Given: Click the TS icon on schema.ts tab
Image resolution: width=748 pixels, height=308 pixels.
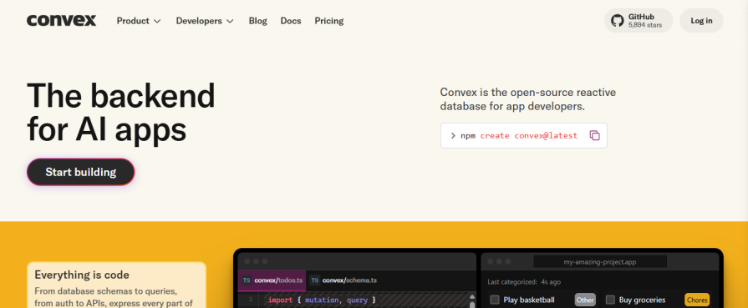Looking at the screenshot, I should pos(315,280).
